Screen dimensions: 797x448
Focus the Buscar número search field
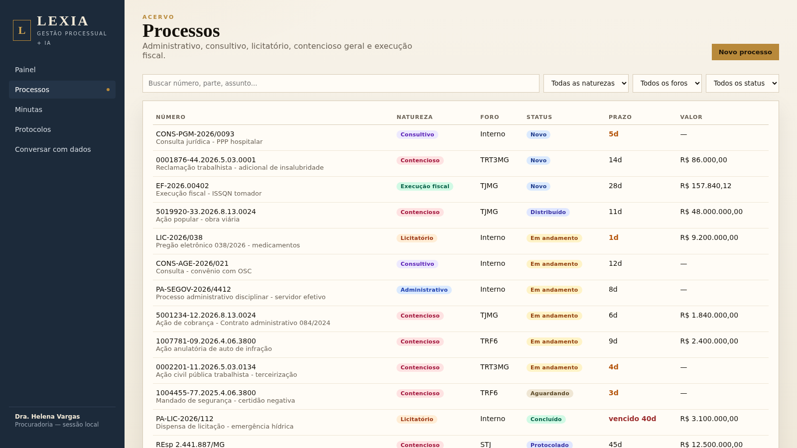point(341,83)
